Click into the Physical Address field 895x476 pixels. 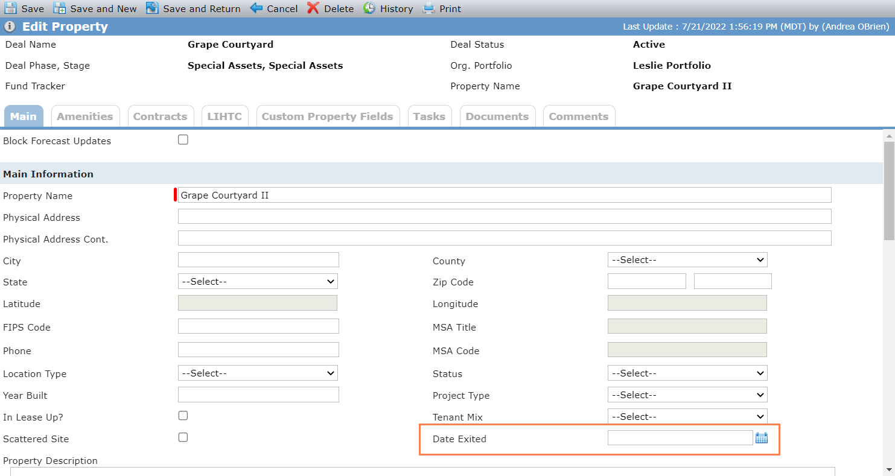505,217
